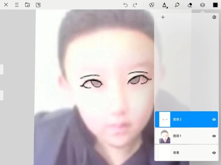The width and height of the screenshot is (221, 165).
Task: Hide 图层 2 using eye icon
Action: pos(214,119)
